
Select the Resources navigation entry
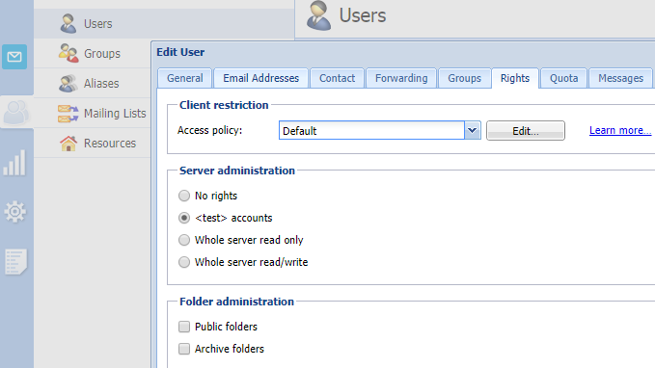[x=93, y=144]
